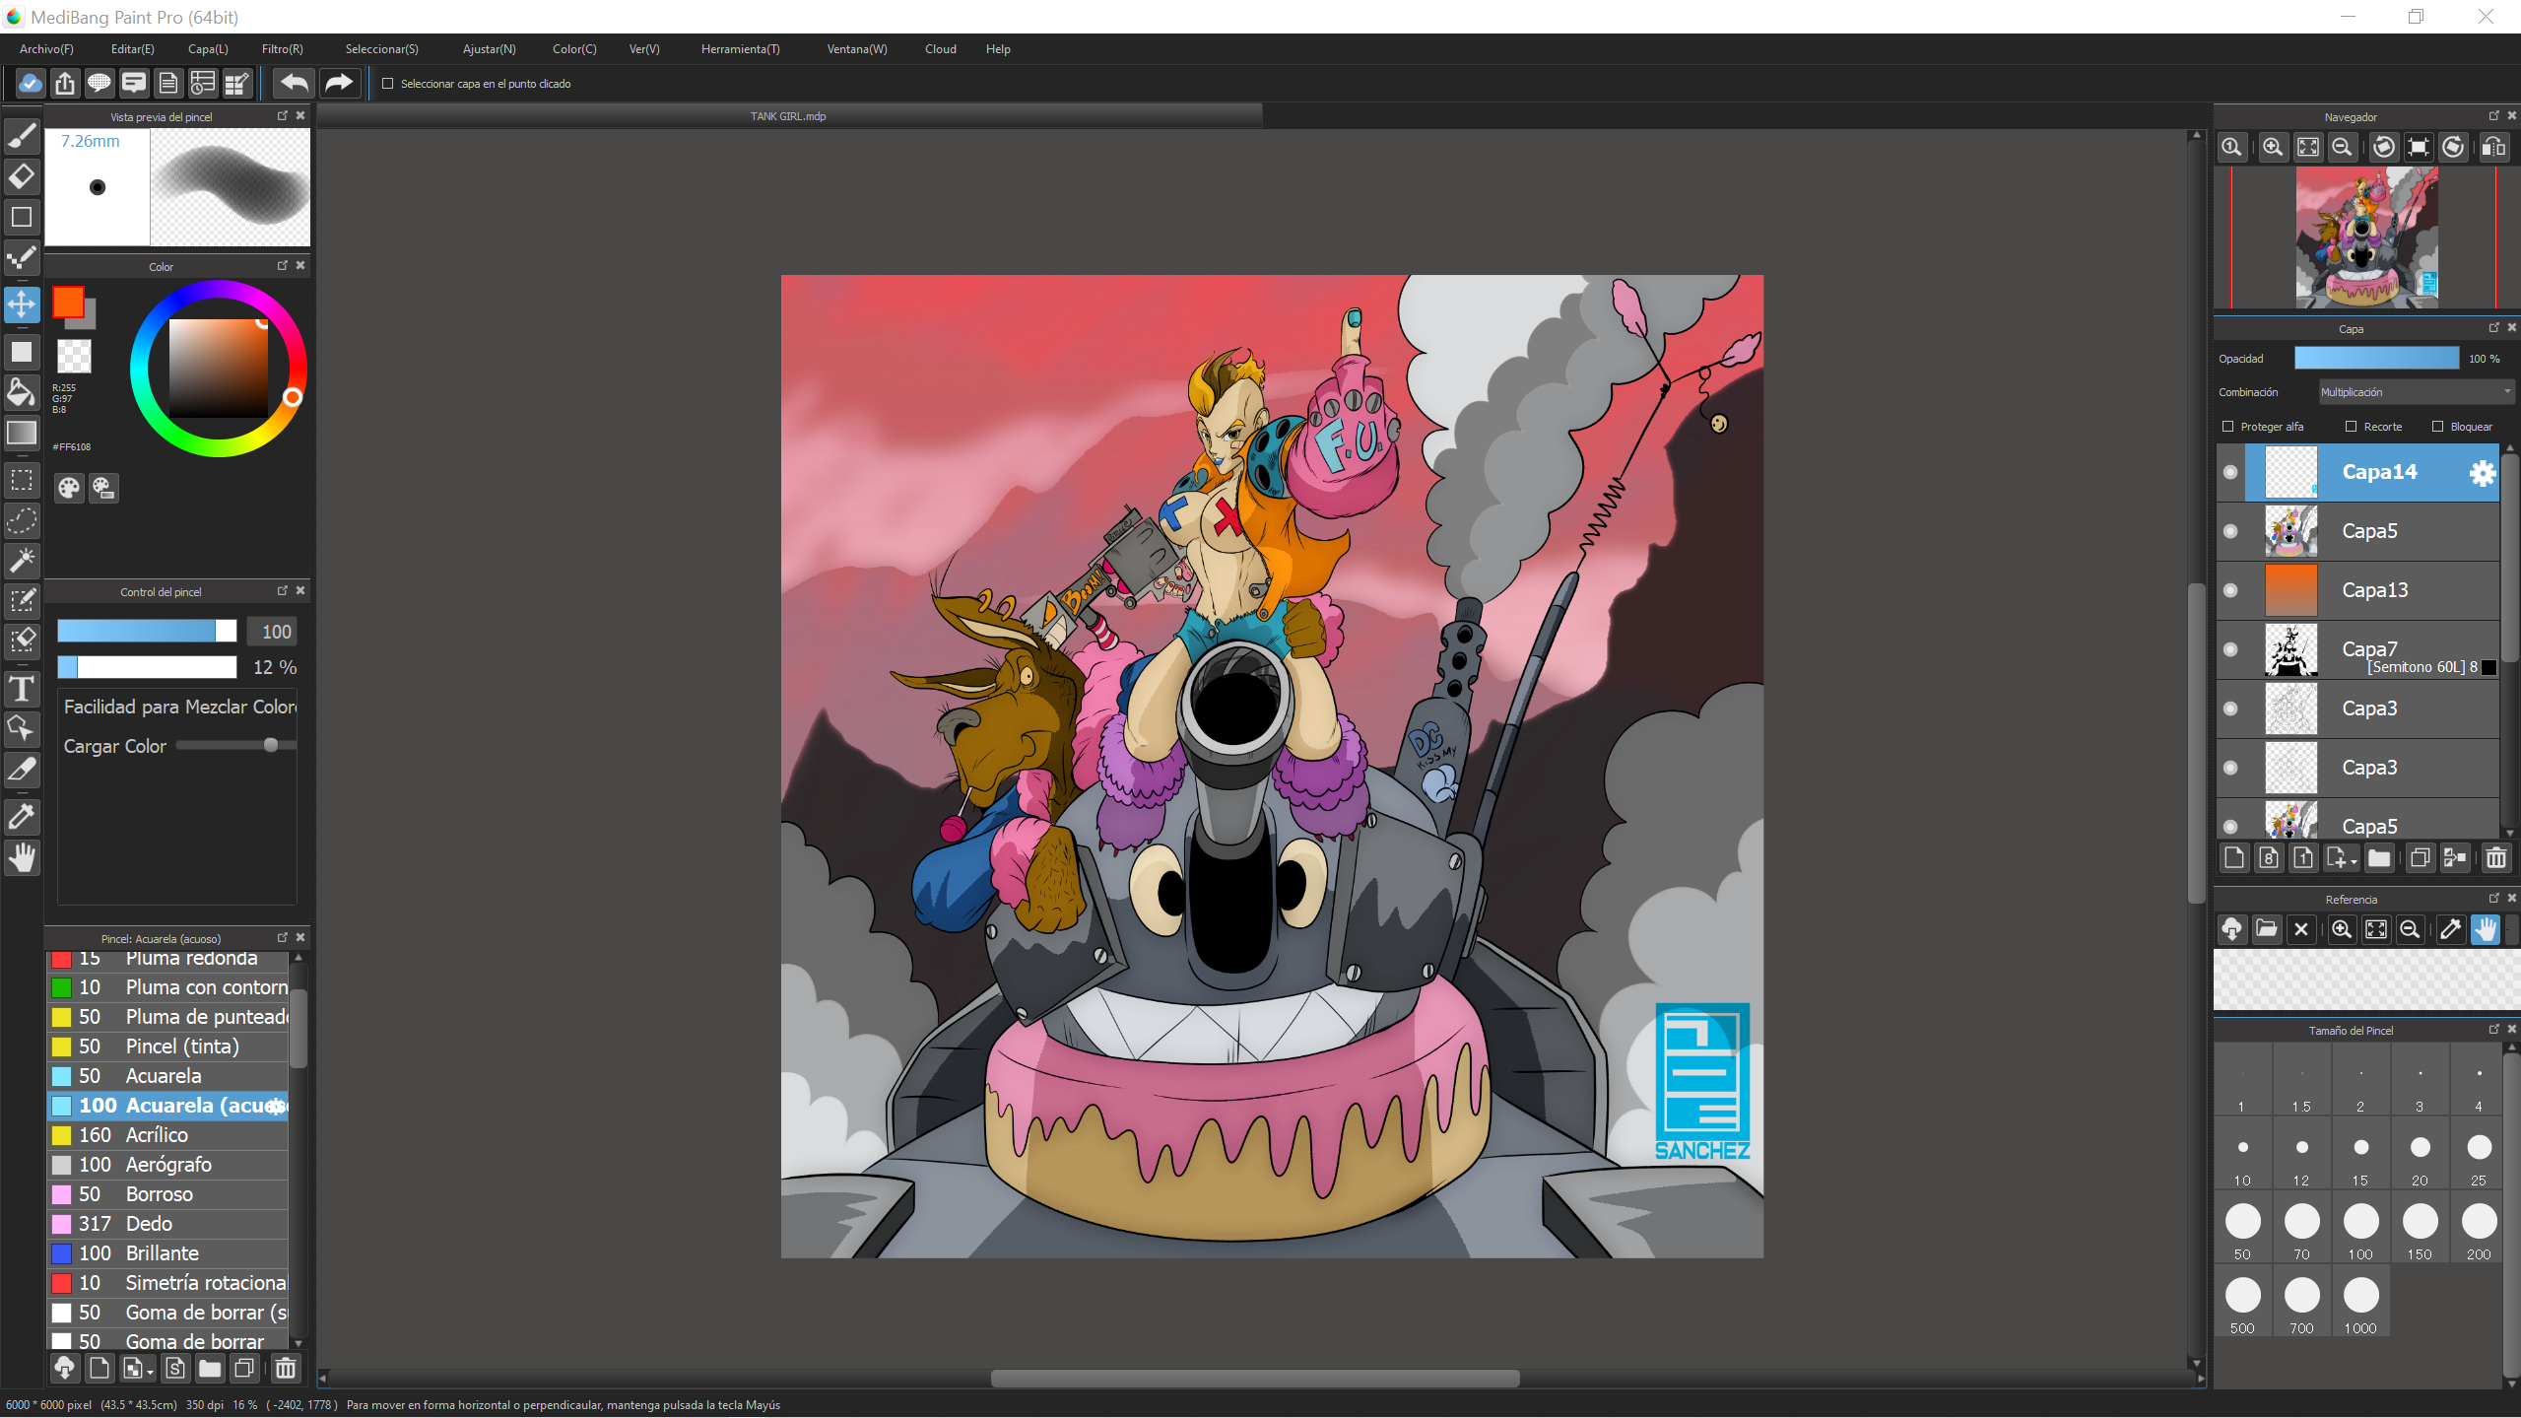Zoom in using Navegador magnifier plus icon
The height and width of the screenshot is (1418, 2521).
point(2272,148)
